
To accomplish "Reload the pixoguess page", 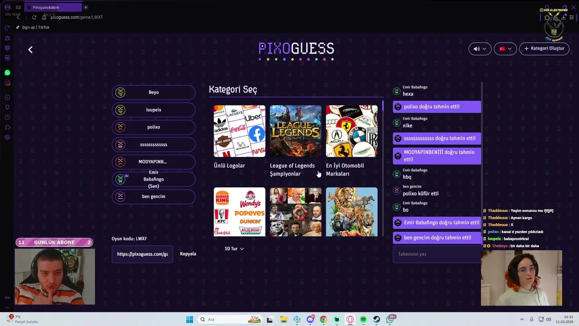I will tap(34, 17).
